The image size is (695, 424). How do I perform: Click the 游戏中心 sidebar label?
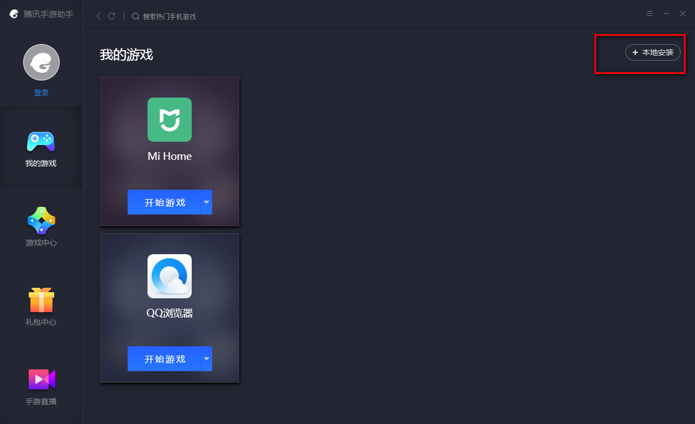click(41, 243)
